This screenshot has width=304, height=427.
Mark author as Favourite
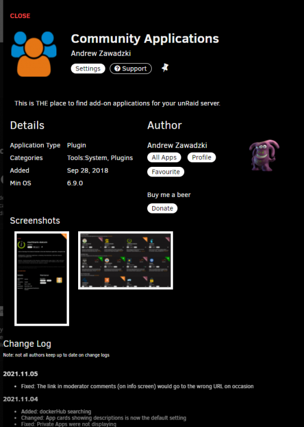[165, 172]
